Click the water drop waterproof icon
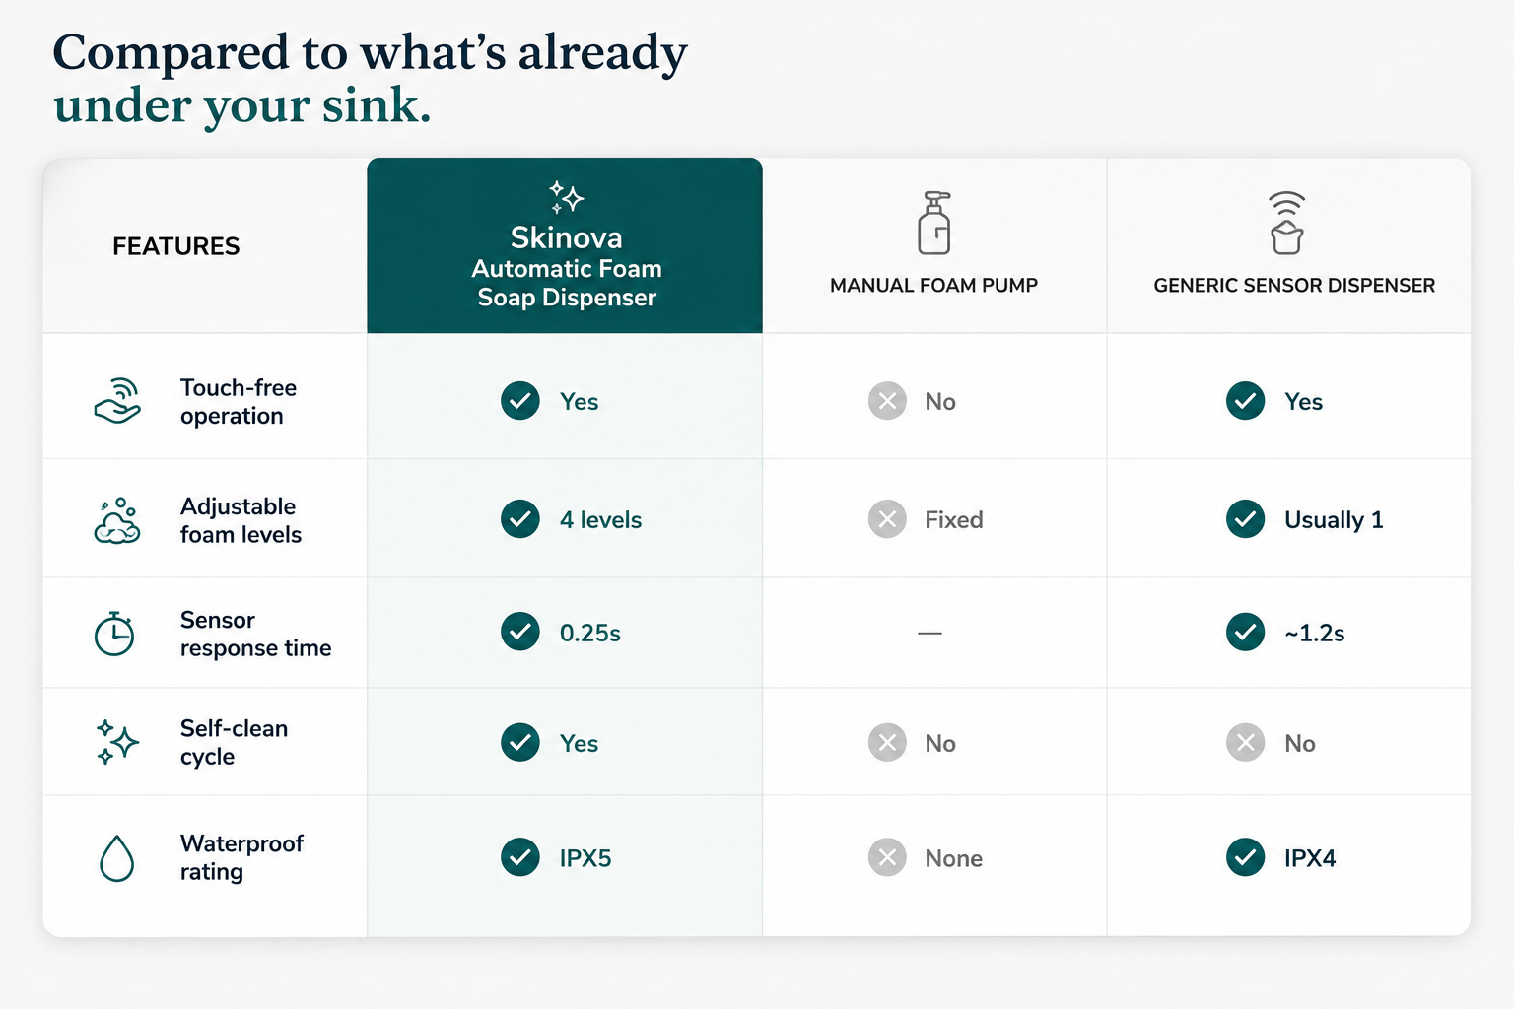This screenshot has width=1514, height=1009. tap(116, 858)
